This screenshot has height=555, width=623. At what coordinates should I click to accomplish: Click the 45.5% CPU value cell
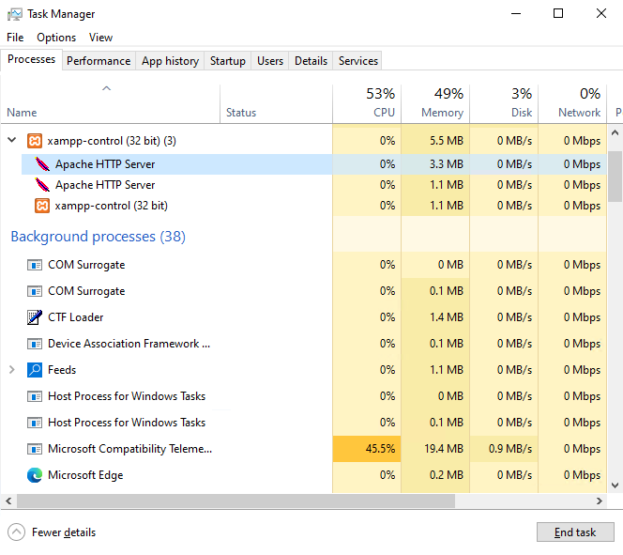point(367,449)
